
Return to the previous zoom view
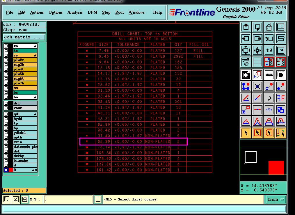click(x=269, y=39)
